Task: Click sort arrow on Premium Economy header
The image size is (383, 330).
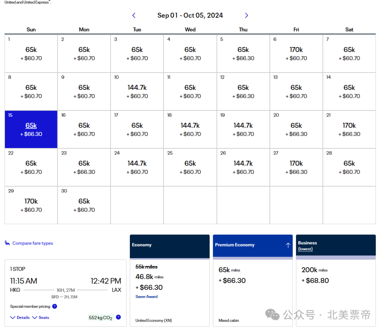Action: tap(288, 245)
